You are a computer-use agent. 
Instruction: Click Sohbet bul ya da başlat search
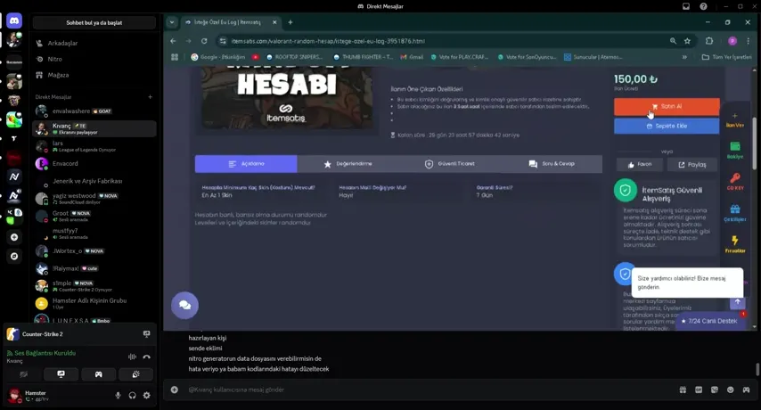pos(94,23)
